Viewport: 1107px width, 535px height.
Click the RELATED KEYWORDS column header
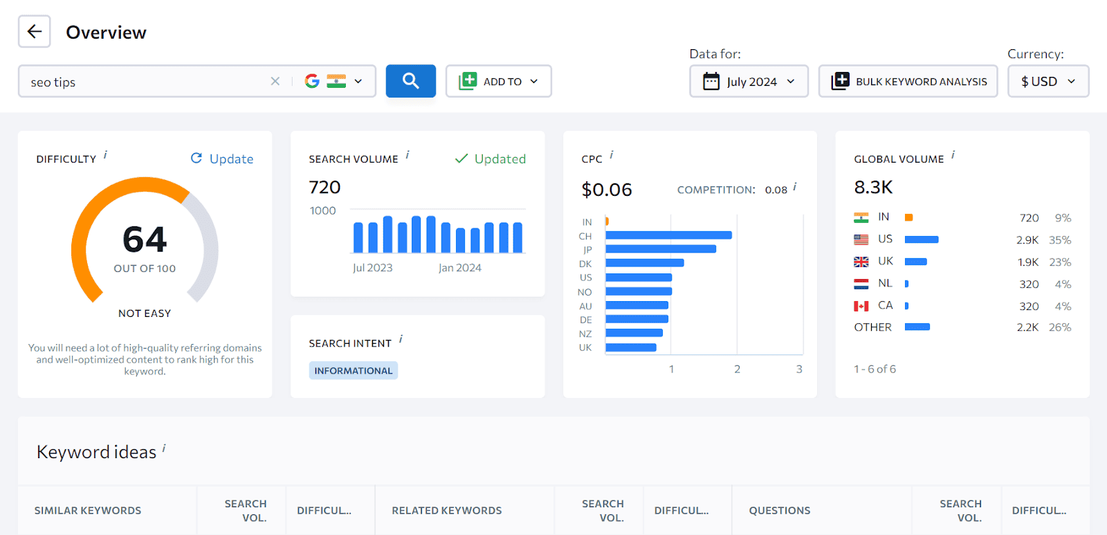[447, 511]
